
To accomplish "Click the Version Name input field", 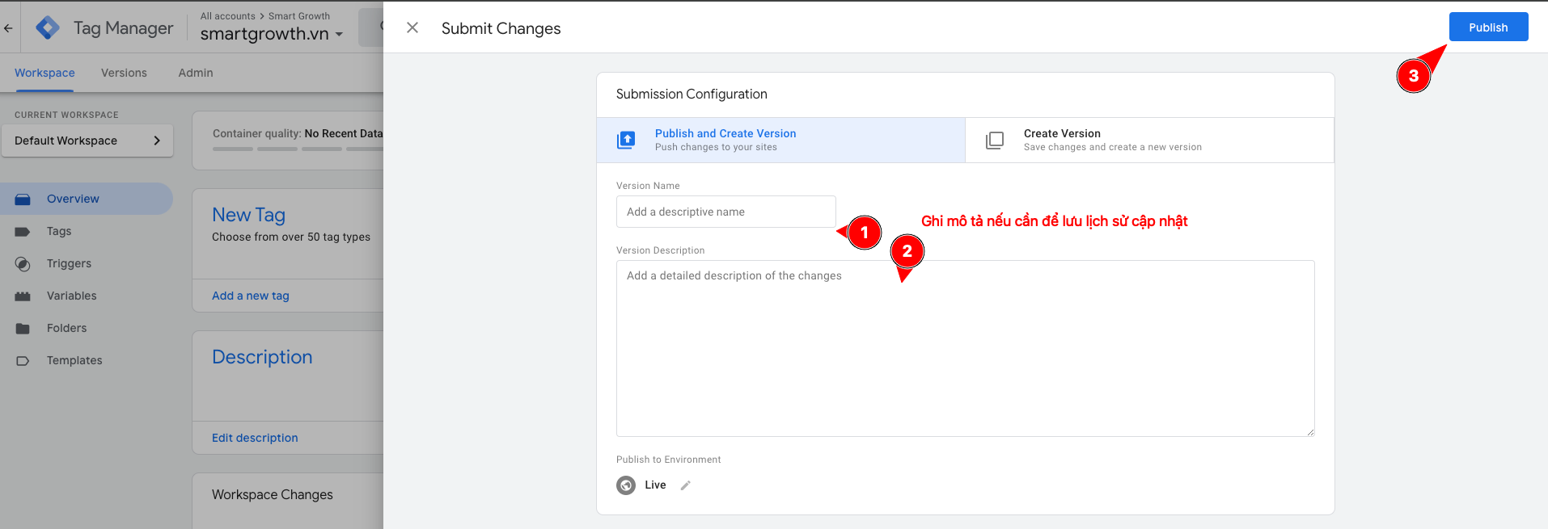I will [725, 212].
